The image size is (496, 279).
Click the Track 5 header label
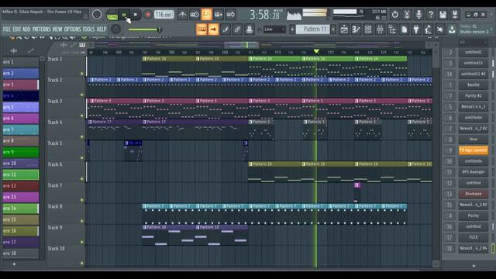tap(55, 143)
